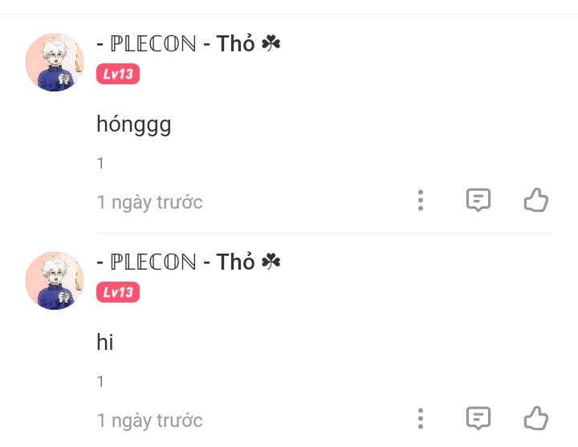Tap the count "1" below the "hi" comment

click(x=100, y=381)
